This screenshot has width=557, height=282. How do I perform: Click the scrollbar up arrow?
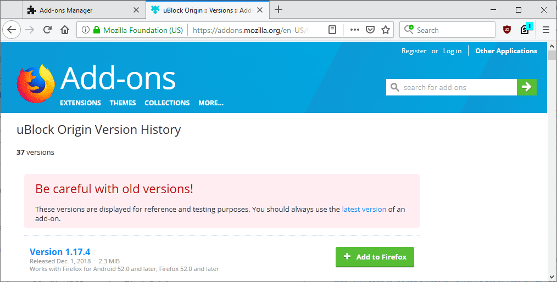coord(552,46)
